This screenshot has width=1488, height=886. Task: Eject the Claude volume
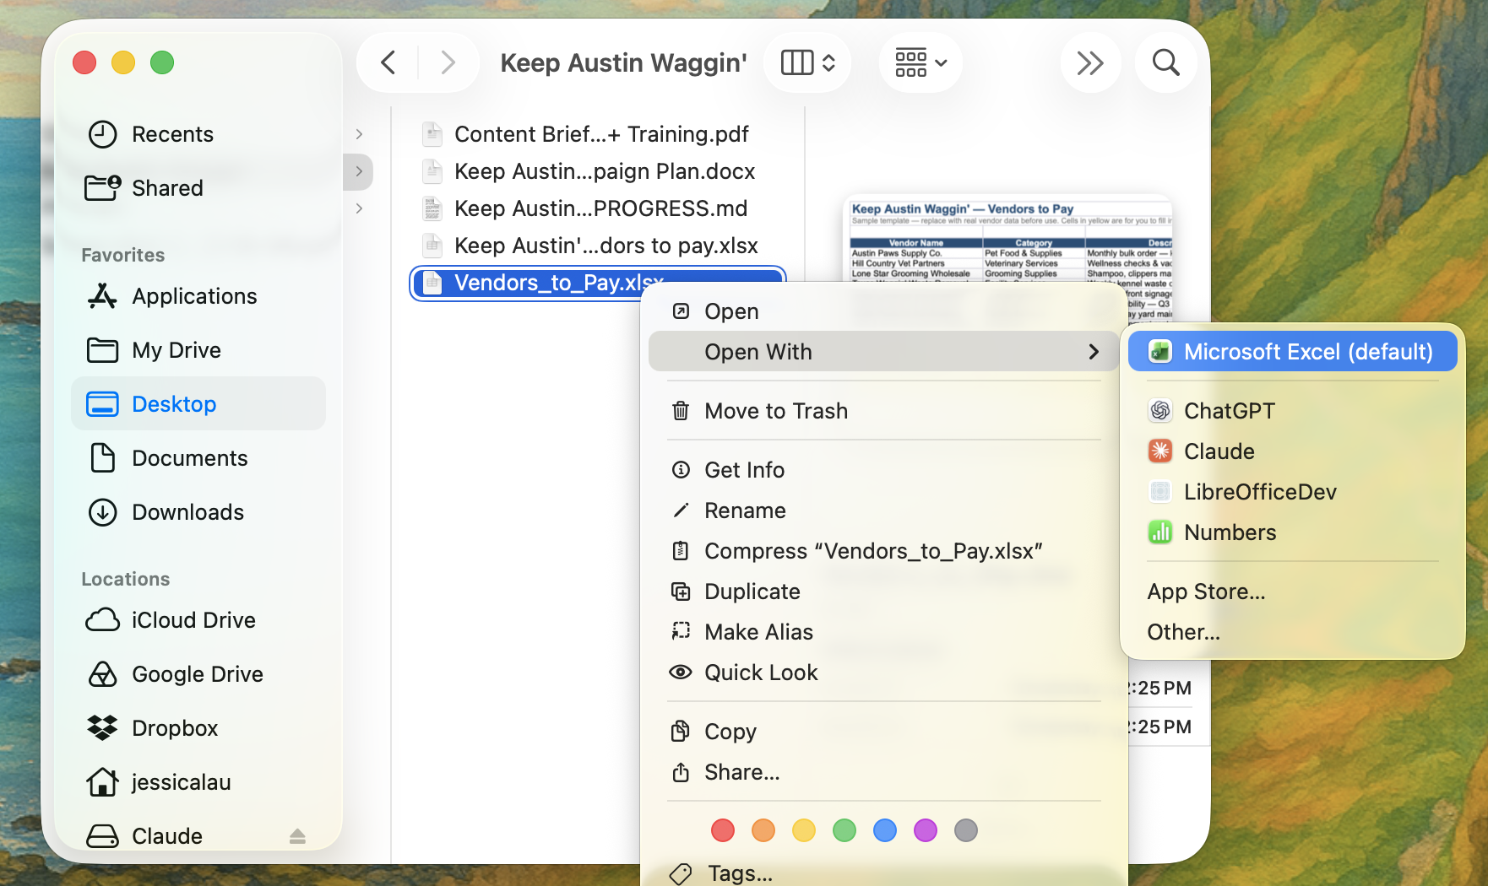point(297,836)
